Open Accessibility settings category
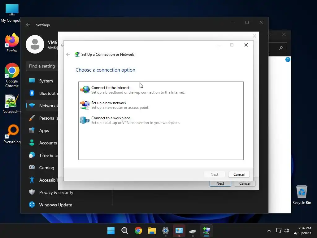This screenshot has height=238, width=317. [x=42, y=180]
